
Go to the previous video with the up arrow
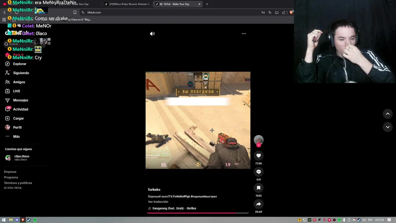(x=388, y=114)
